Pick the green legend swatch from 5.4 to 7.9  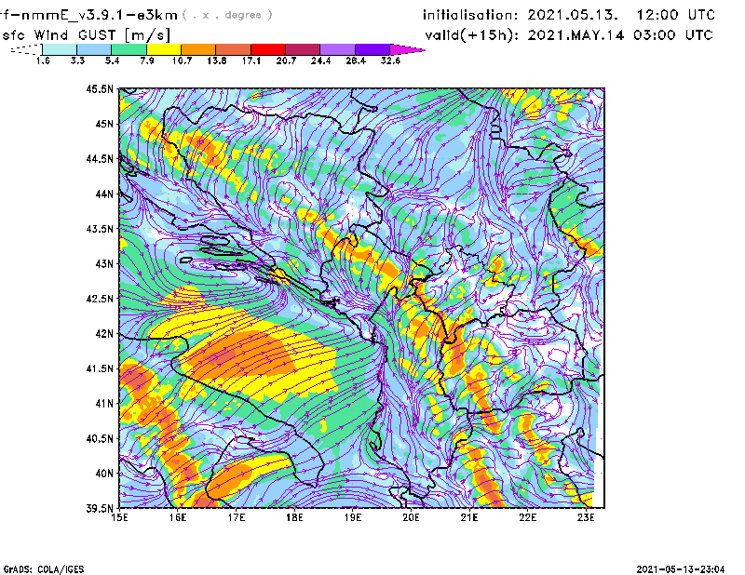point(129,49)
